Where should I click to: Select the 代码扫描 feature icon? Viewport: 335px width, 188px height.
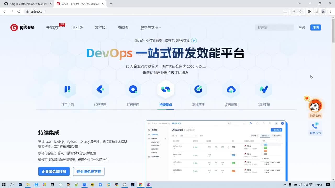coord(133,90)
